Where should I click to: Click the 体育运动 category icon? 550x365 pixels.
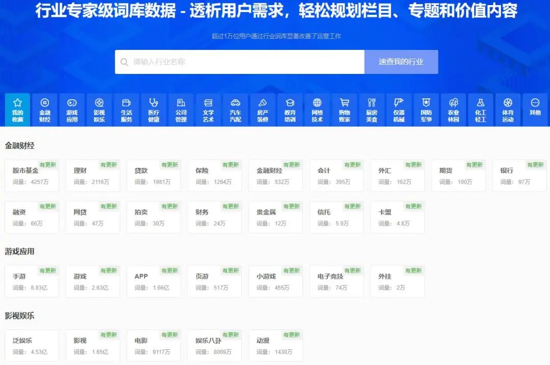(508, 110)
